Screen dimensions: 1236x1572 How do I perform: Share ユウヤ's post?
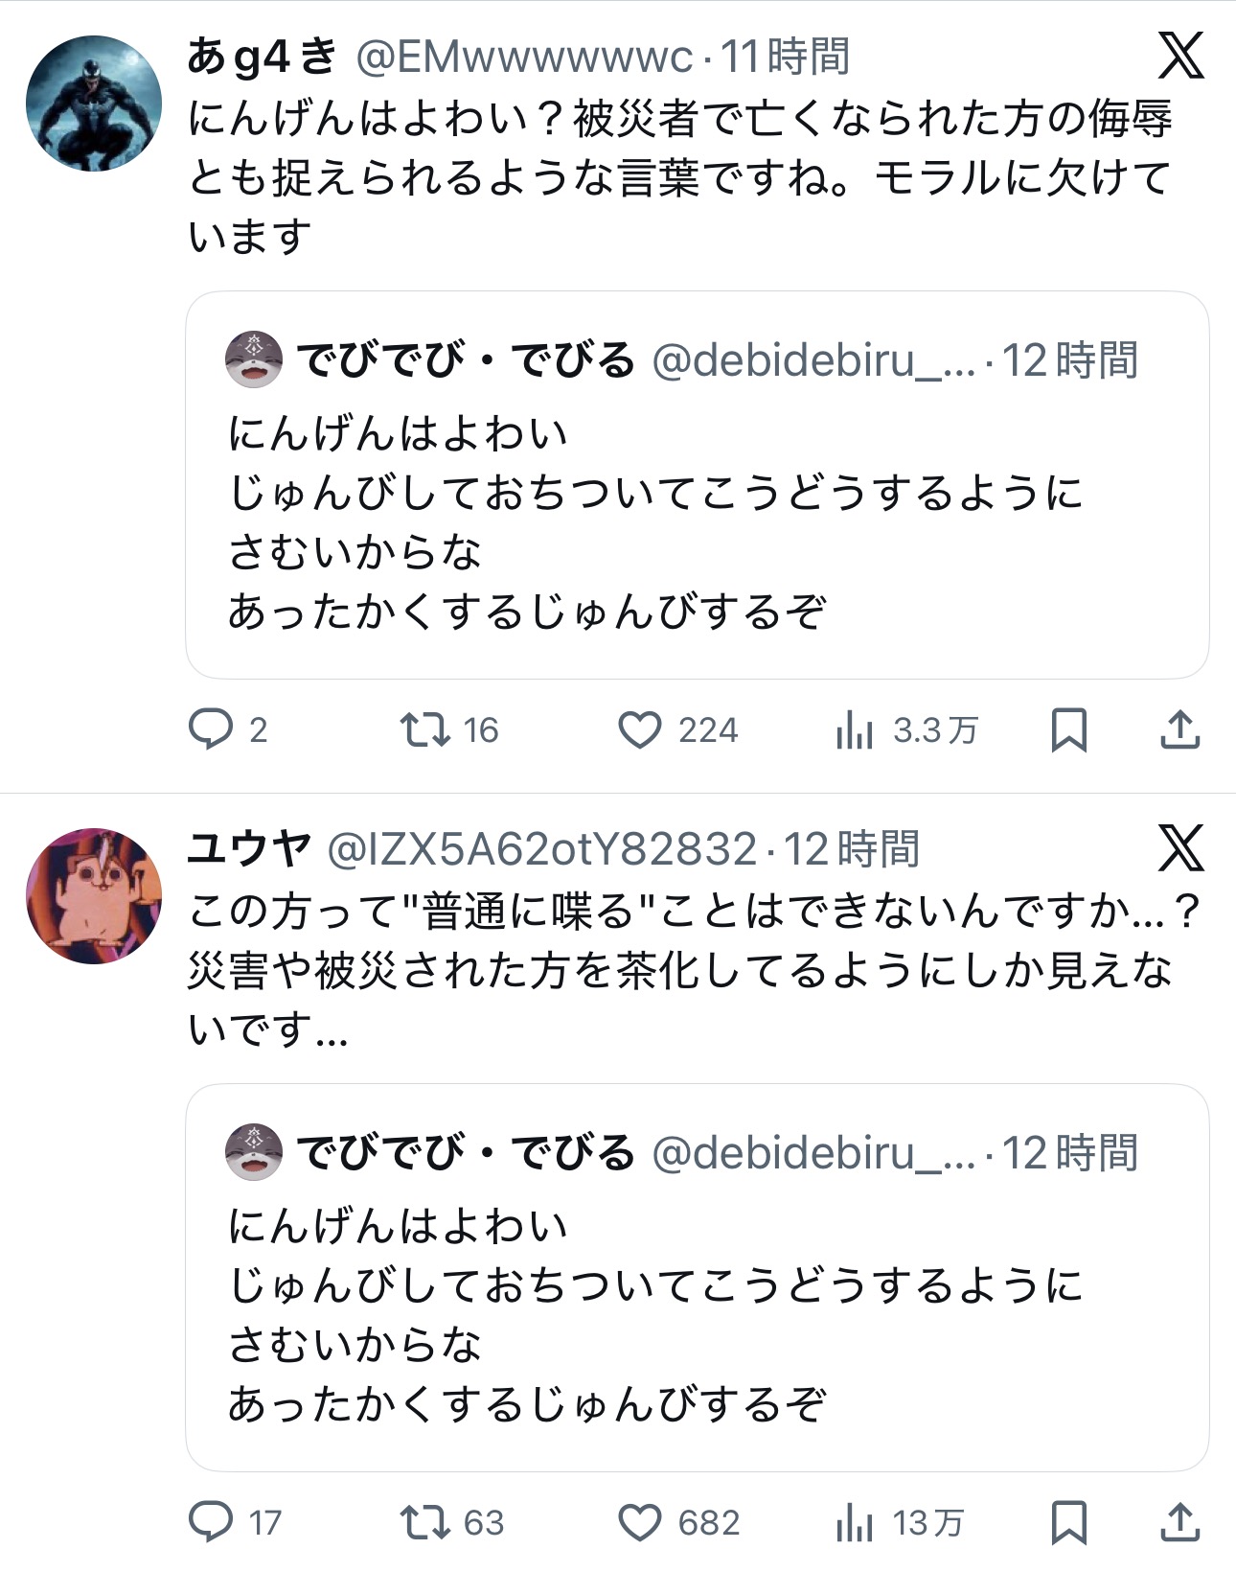click(x=1180, y=1522)
